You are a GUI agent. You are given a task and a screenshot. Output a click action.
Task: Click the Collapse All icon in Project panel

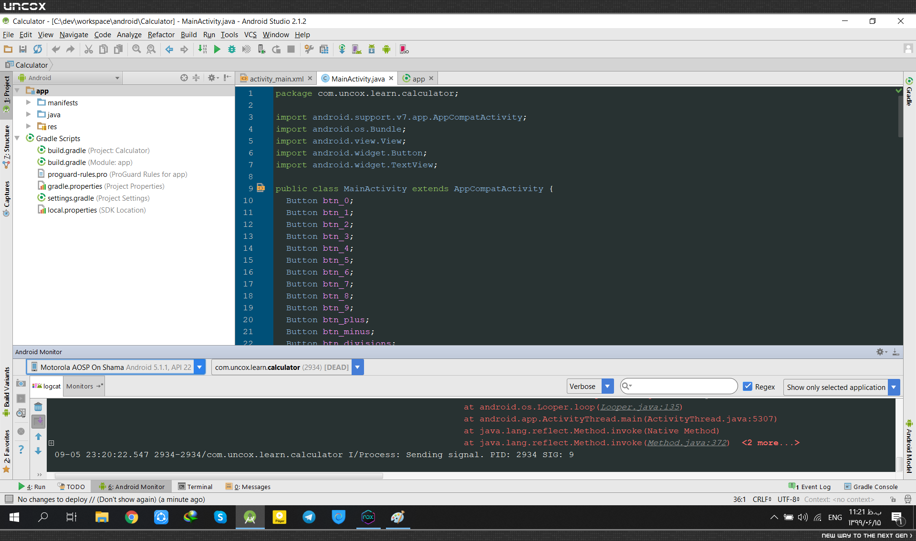[x=196, y=78]
